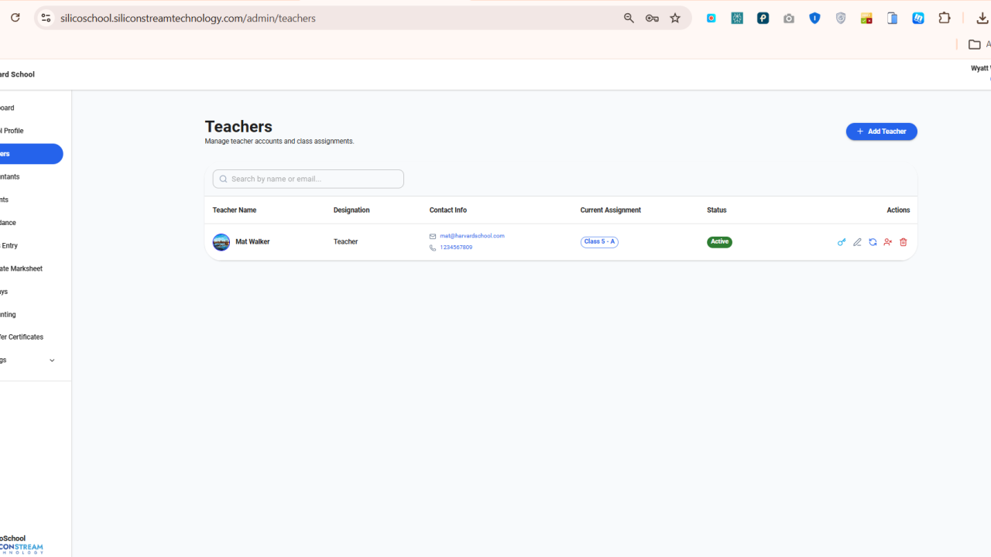Open the browser extensions puzzle icon

pyautogui.click(x=945, y=18)
